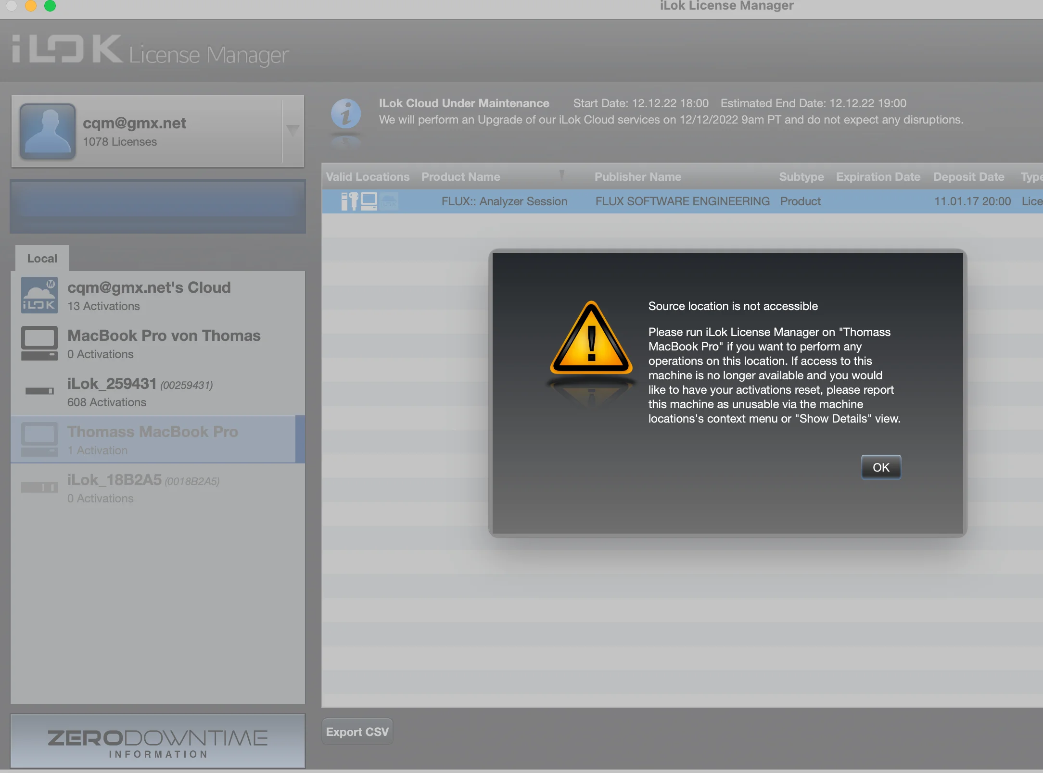Click OK in the warning dialog
The height and width of the screenshot is (773, 1043).
881,467
